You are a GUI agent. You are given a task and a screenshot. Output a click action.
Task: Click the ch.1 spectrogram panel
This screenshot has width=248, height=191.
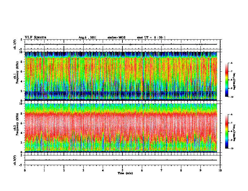click(x=121, y=76)
